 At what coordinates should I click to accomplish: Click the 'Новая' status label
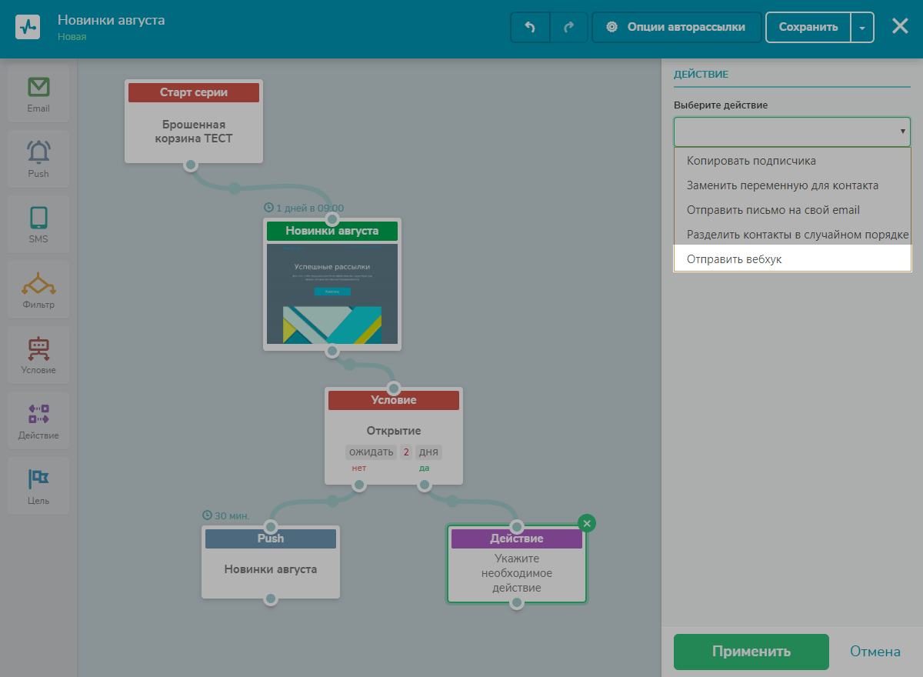pos(72,36)
